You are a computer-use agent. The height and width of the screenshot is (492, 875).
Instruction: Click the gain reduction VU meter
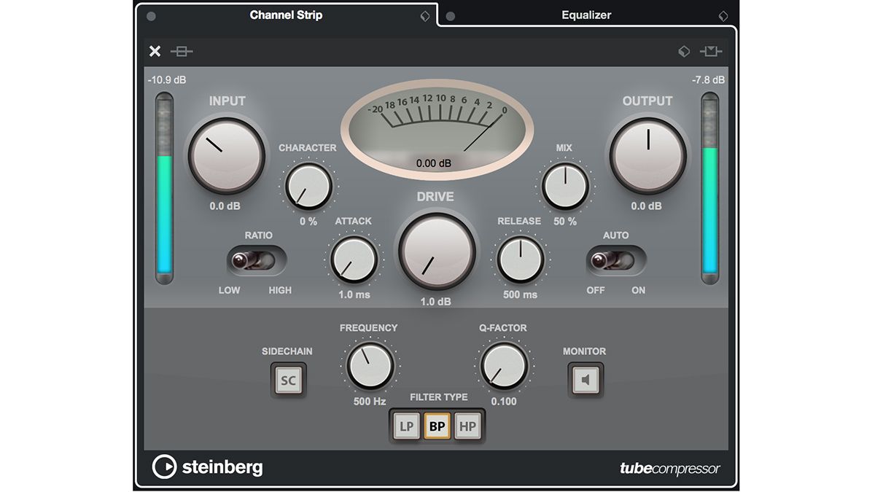click(436, 130)
